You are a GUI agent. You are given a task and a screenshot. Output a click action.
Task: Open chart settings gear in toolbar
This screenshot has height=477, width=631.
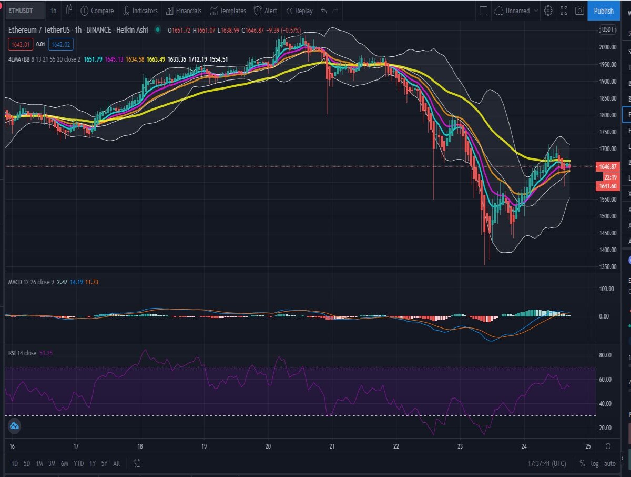(x=548, y=11)
